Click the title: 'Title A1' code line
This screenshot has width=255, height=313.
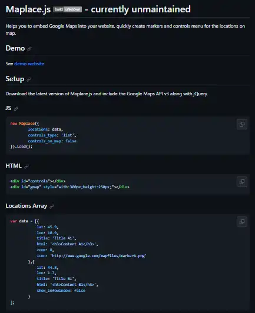pos(57,238)
